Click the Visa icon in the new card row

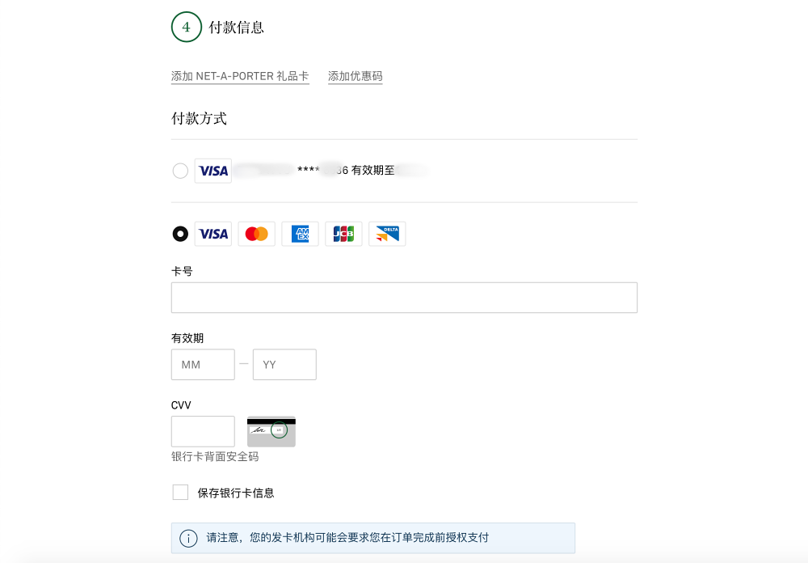coord(213,234)
